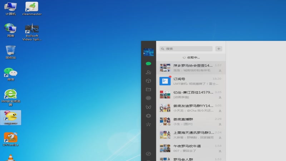The height and width of the screenshot is (161, 286).
Task: Click the muted bell on 上栗海天通讯 row
Action: (220, 138)
